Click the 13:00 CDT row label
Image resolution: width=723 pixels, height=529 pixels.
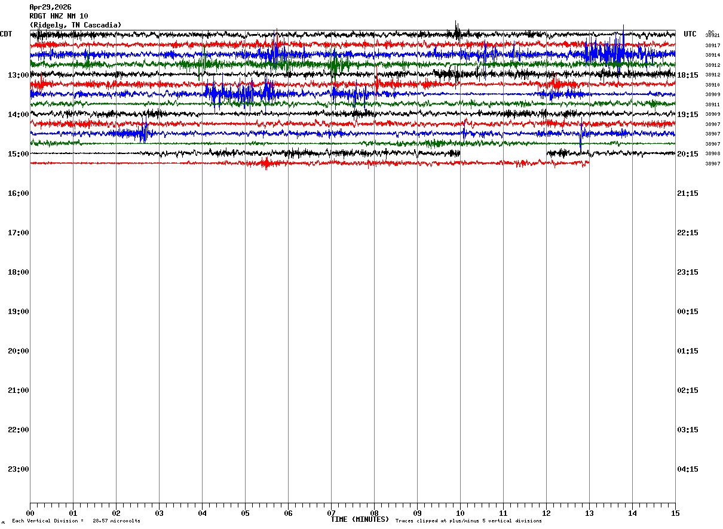click(x=19, y=75)
